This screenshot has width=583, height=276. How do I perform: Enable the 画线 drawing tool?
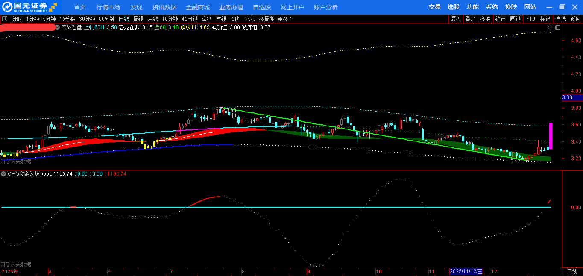tap(515, 19)
